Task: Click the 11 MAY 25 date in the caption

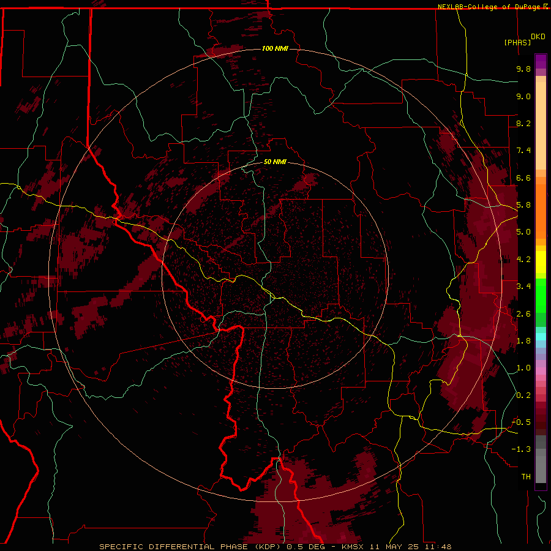Action: pyautogui.click(x=395, y=547)
